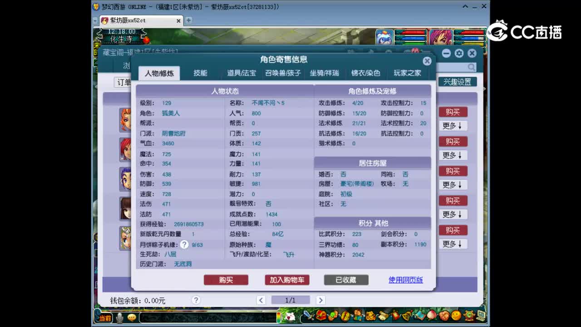Expand the bottommost 更多↓ dropdown

453,244
